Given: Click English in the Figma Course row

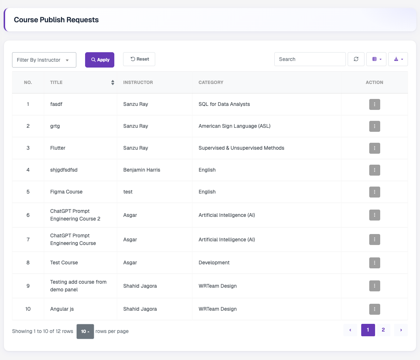Looking at the screenshot, I should pyautogui.click(x=207, y=192).
